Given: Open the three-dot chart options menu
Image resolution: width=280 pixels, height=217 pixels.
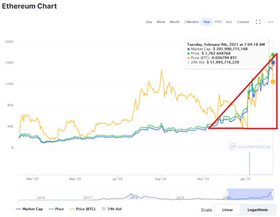Looking at the screenshot, I should pos(271,22).
